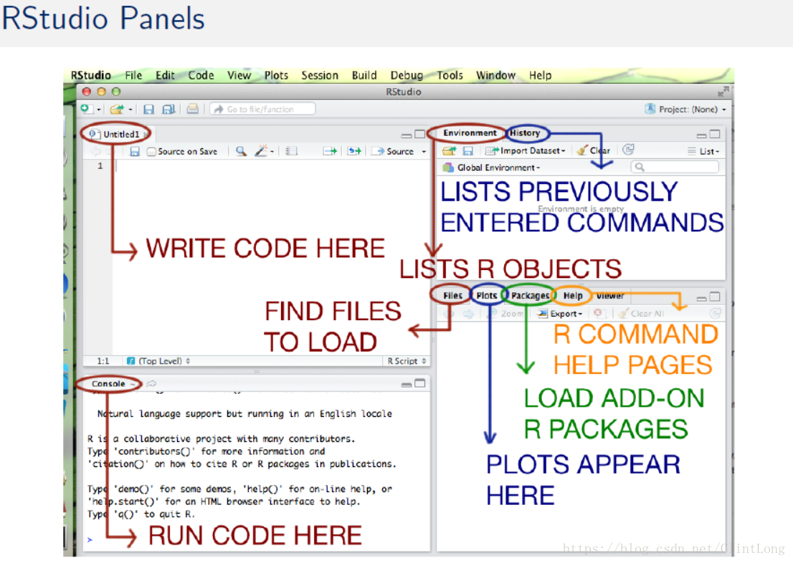Click the Console prompt line
793x563 pixels.
click(257, 540)
